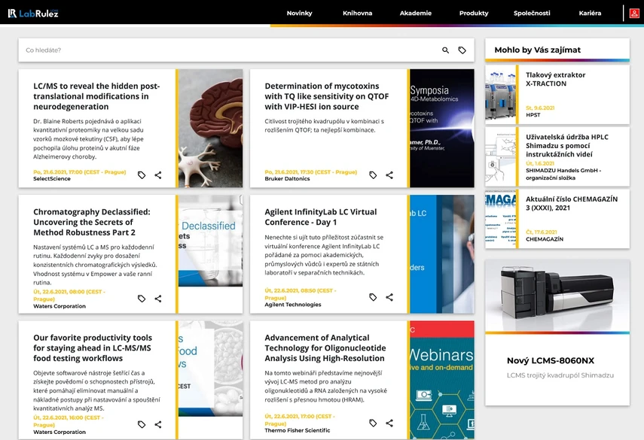Image resolution: width=644 pixels, height=440 pixels.
Task: Click the X-TRACTION extractor thumbnail
Action: tap(500, 95)
